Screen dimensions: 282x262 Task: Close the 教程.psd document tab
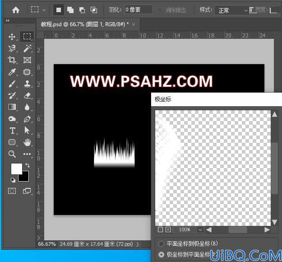[134, 24]
